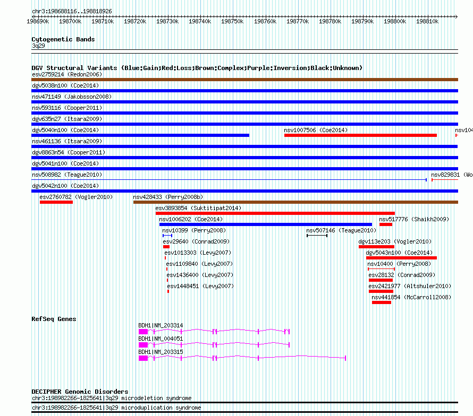Open the dgv635n27 (Itsara2009) label
The height and width of the screenshot is (416, 473).
(67, 119)
